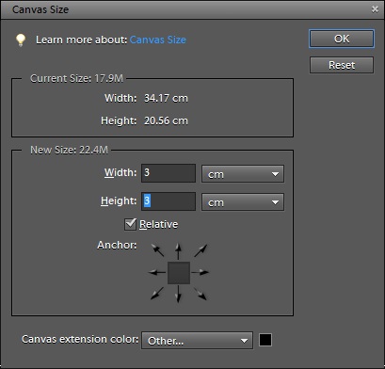Set anchor to middle-right arrow
The height and width of the screenshot is (369, 385).
pos(201,272)
